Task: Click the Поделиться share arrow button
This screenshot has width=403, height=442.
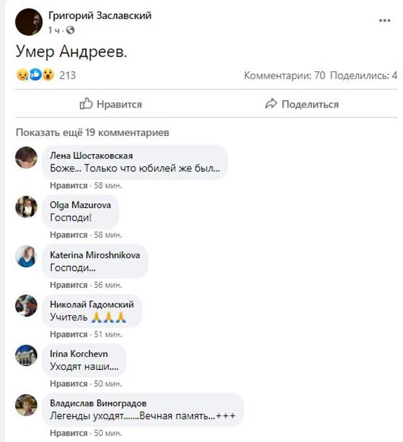Action: (302, 104)
